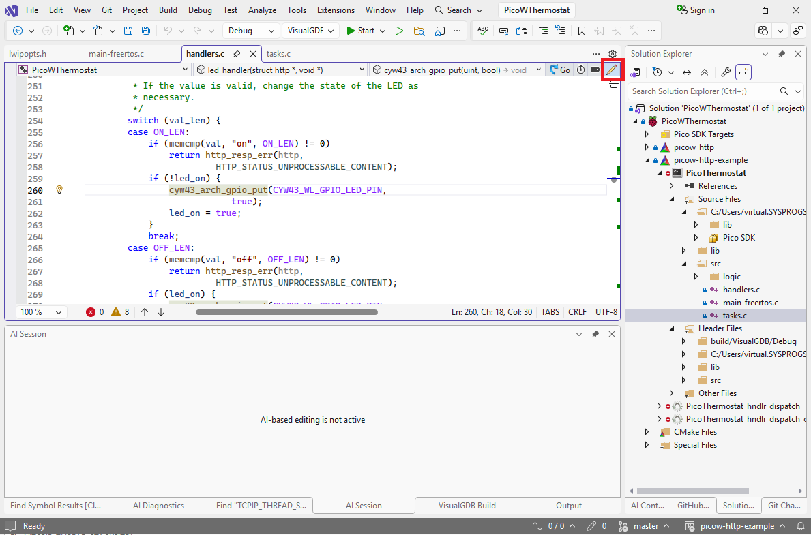
Task: Click the lightbulb quick actions icon
Action: [x=59, y=190]
